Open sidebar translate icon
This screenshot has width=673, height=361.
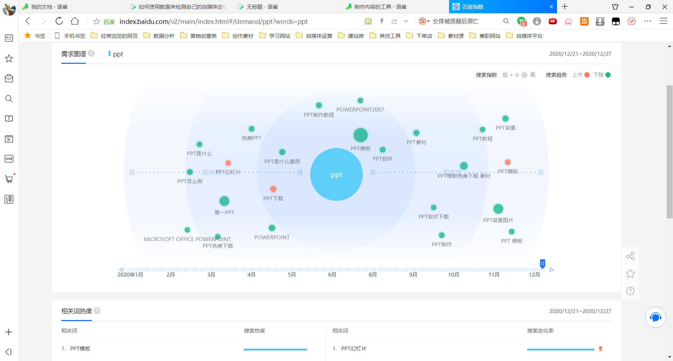tap(9, 199)
